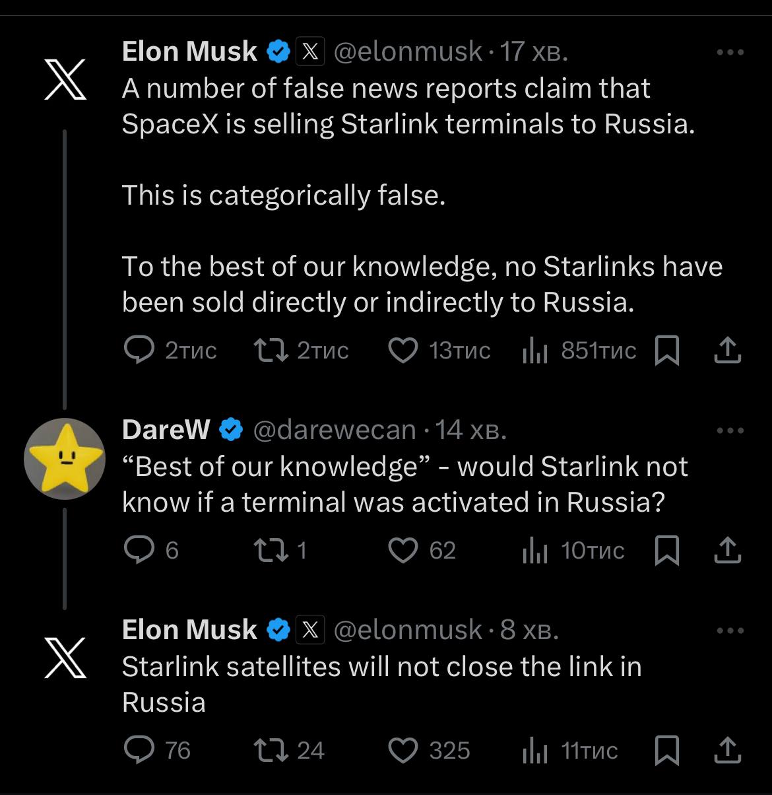Open more options on last Elon tweet

[x=730, y=631]
